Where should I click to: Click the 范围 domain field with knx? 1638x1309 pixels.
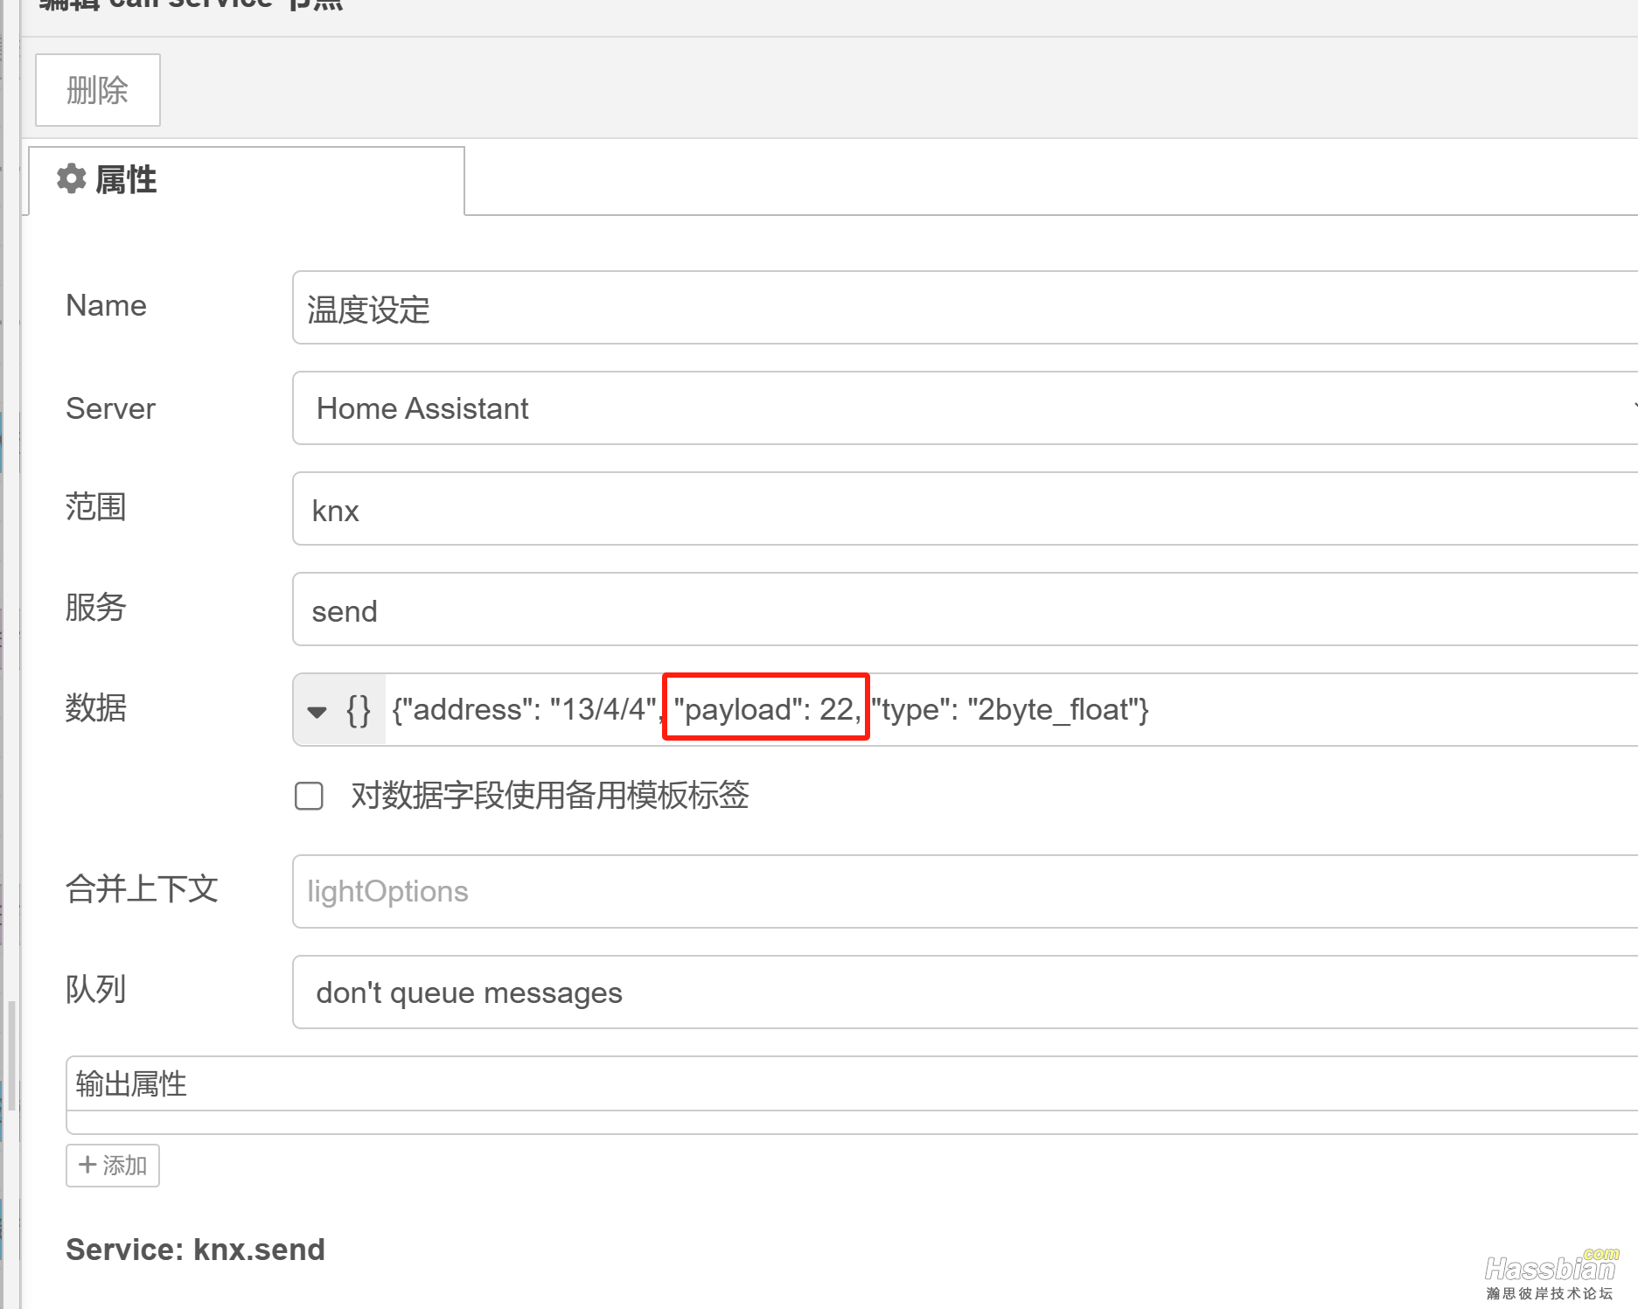coord(965,509)
